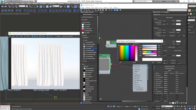Screen dimensions: 196x110
Task: Click the assign material to selection icon
Action: 89,10
